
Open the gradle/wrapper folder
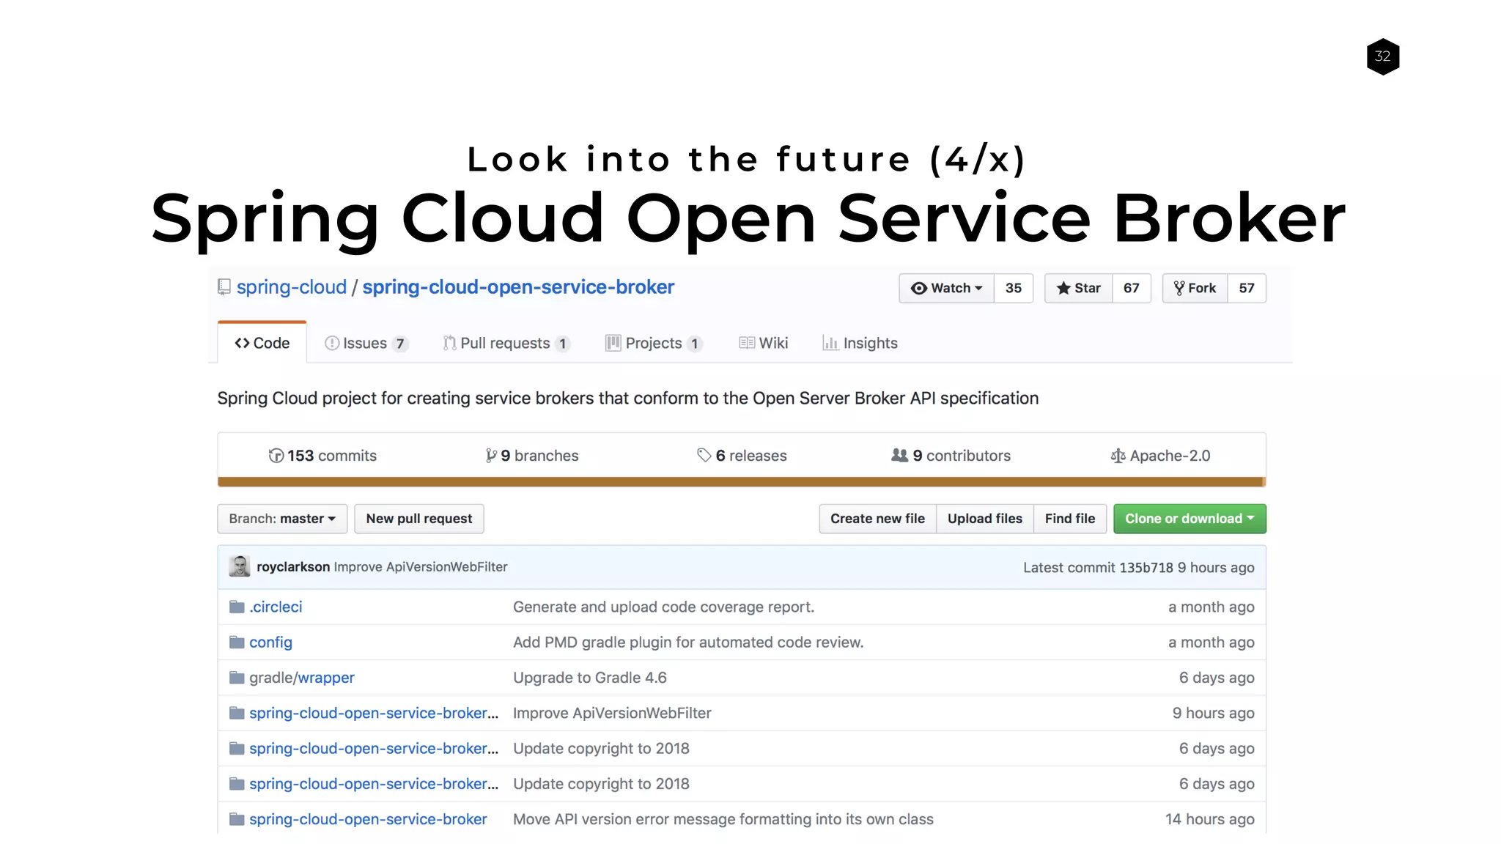click(302, 678)
